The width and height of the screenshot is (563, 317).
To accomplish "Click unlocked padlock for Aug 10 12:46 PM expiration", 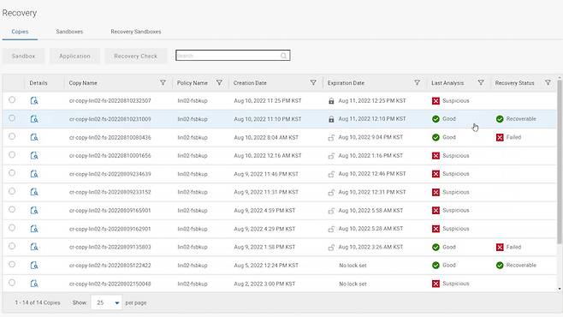I will pyautogui.click(x=331, y=174).
